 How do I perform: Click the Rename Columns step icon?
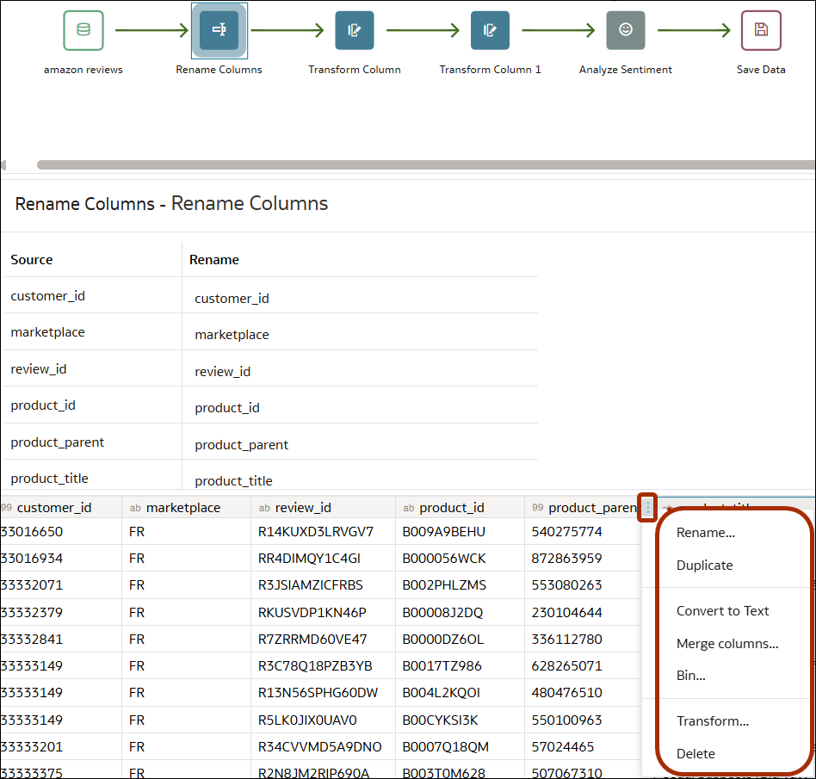tap(219, 30)
